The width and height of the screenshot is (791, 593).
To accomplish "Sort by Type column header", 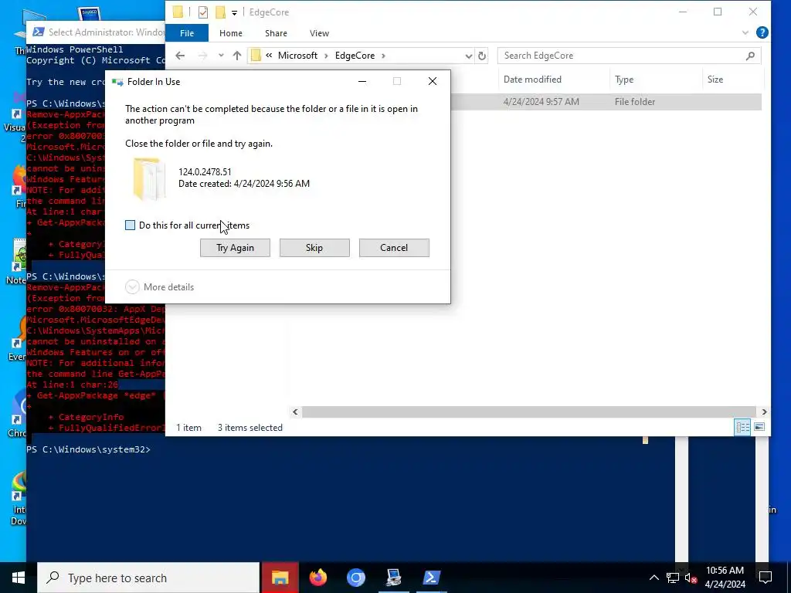I will coord(624,80).
